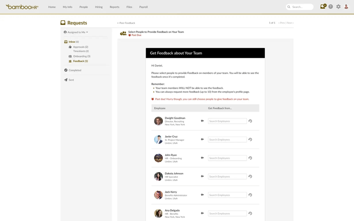Open the settings gear icon
This screenshot has height=221, width=354.
click(338, 7)
